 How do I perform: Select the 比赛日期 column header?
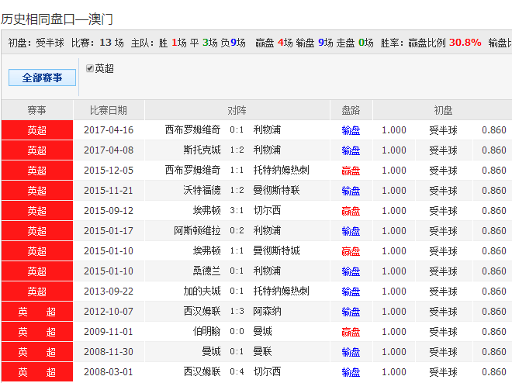click(109, 110)
